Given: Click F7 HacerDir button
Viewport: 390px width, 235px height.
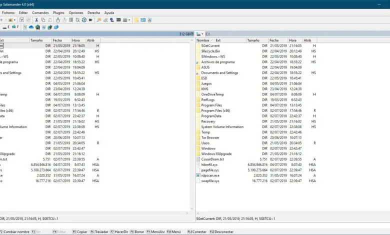Looking at the screenshot, I should 119,232.
